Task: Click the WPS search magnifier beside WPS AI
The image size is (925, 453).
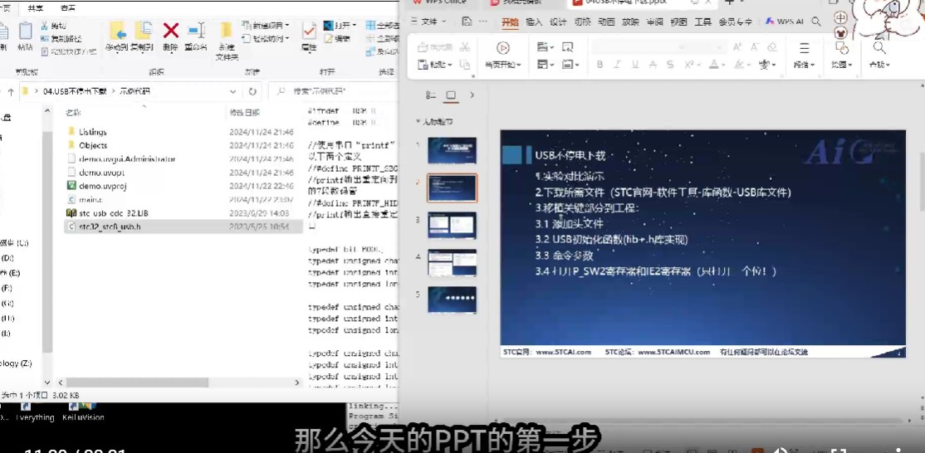Action: 816,22
